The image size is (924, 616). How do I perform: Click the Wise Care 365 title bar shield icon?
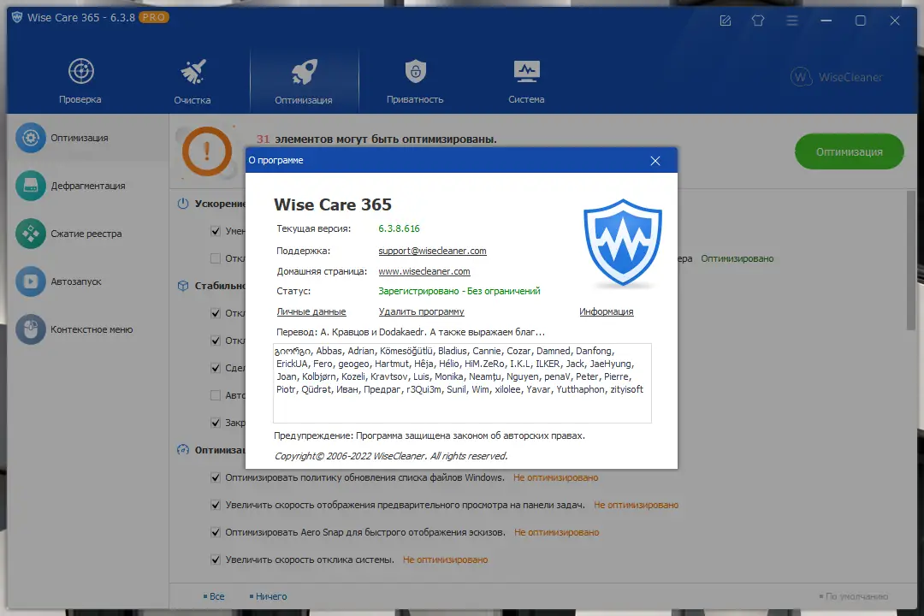pos(17,18)
